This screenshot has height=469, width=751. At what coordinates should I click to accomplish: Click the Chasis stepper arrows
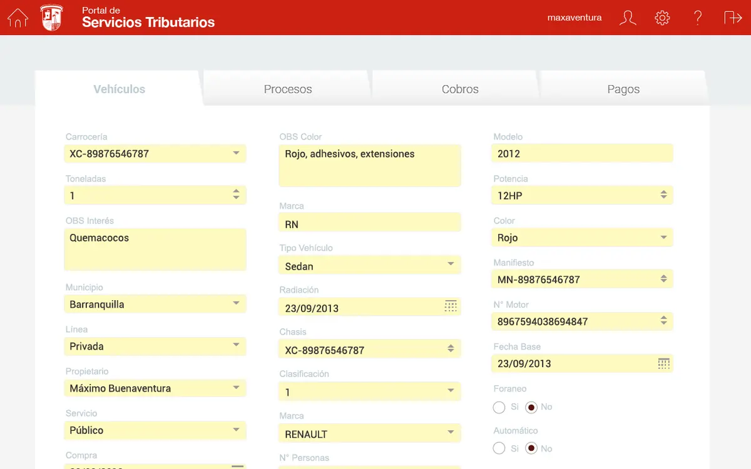(x=451, y=349)
